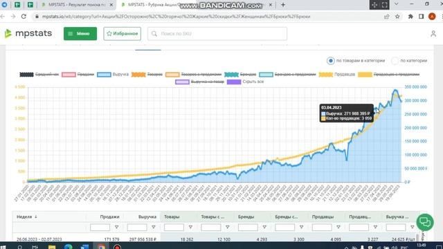Toggle Продавцов series in legend
The width and height of the screenshot is (443, 249).
click(x=337, y=75)
